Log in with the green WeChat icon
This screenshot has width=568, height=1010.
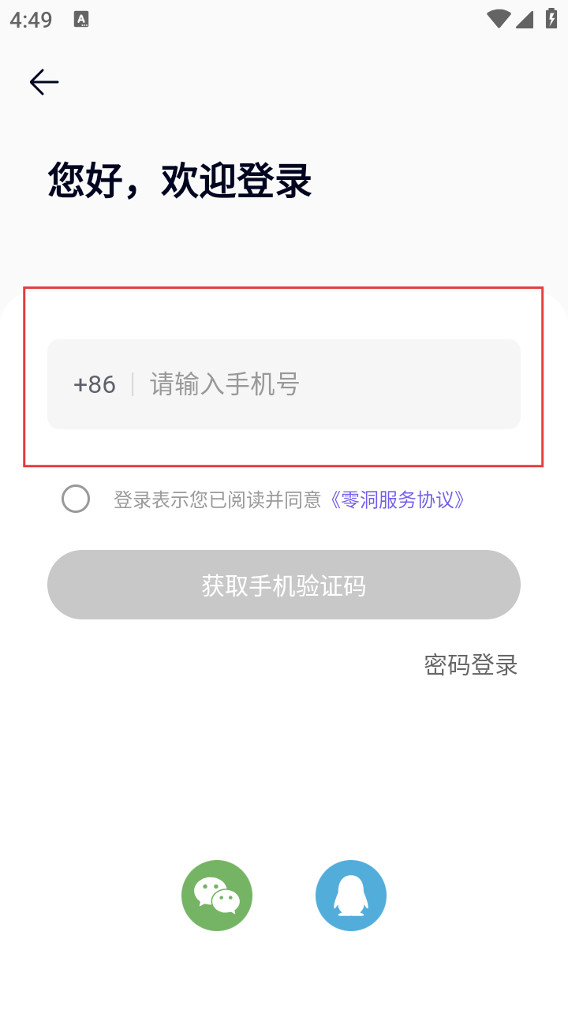pyautogui.click(x=217, y=896)
